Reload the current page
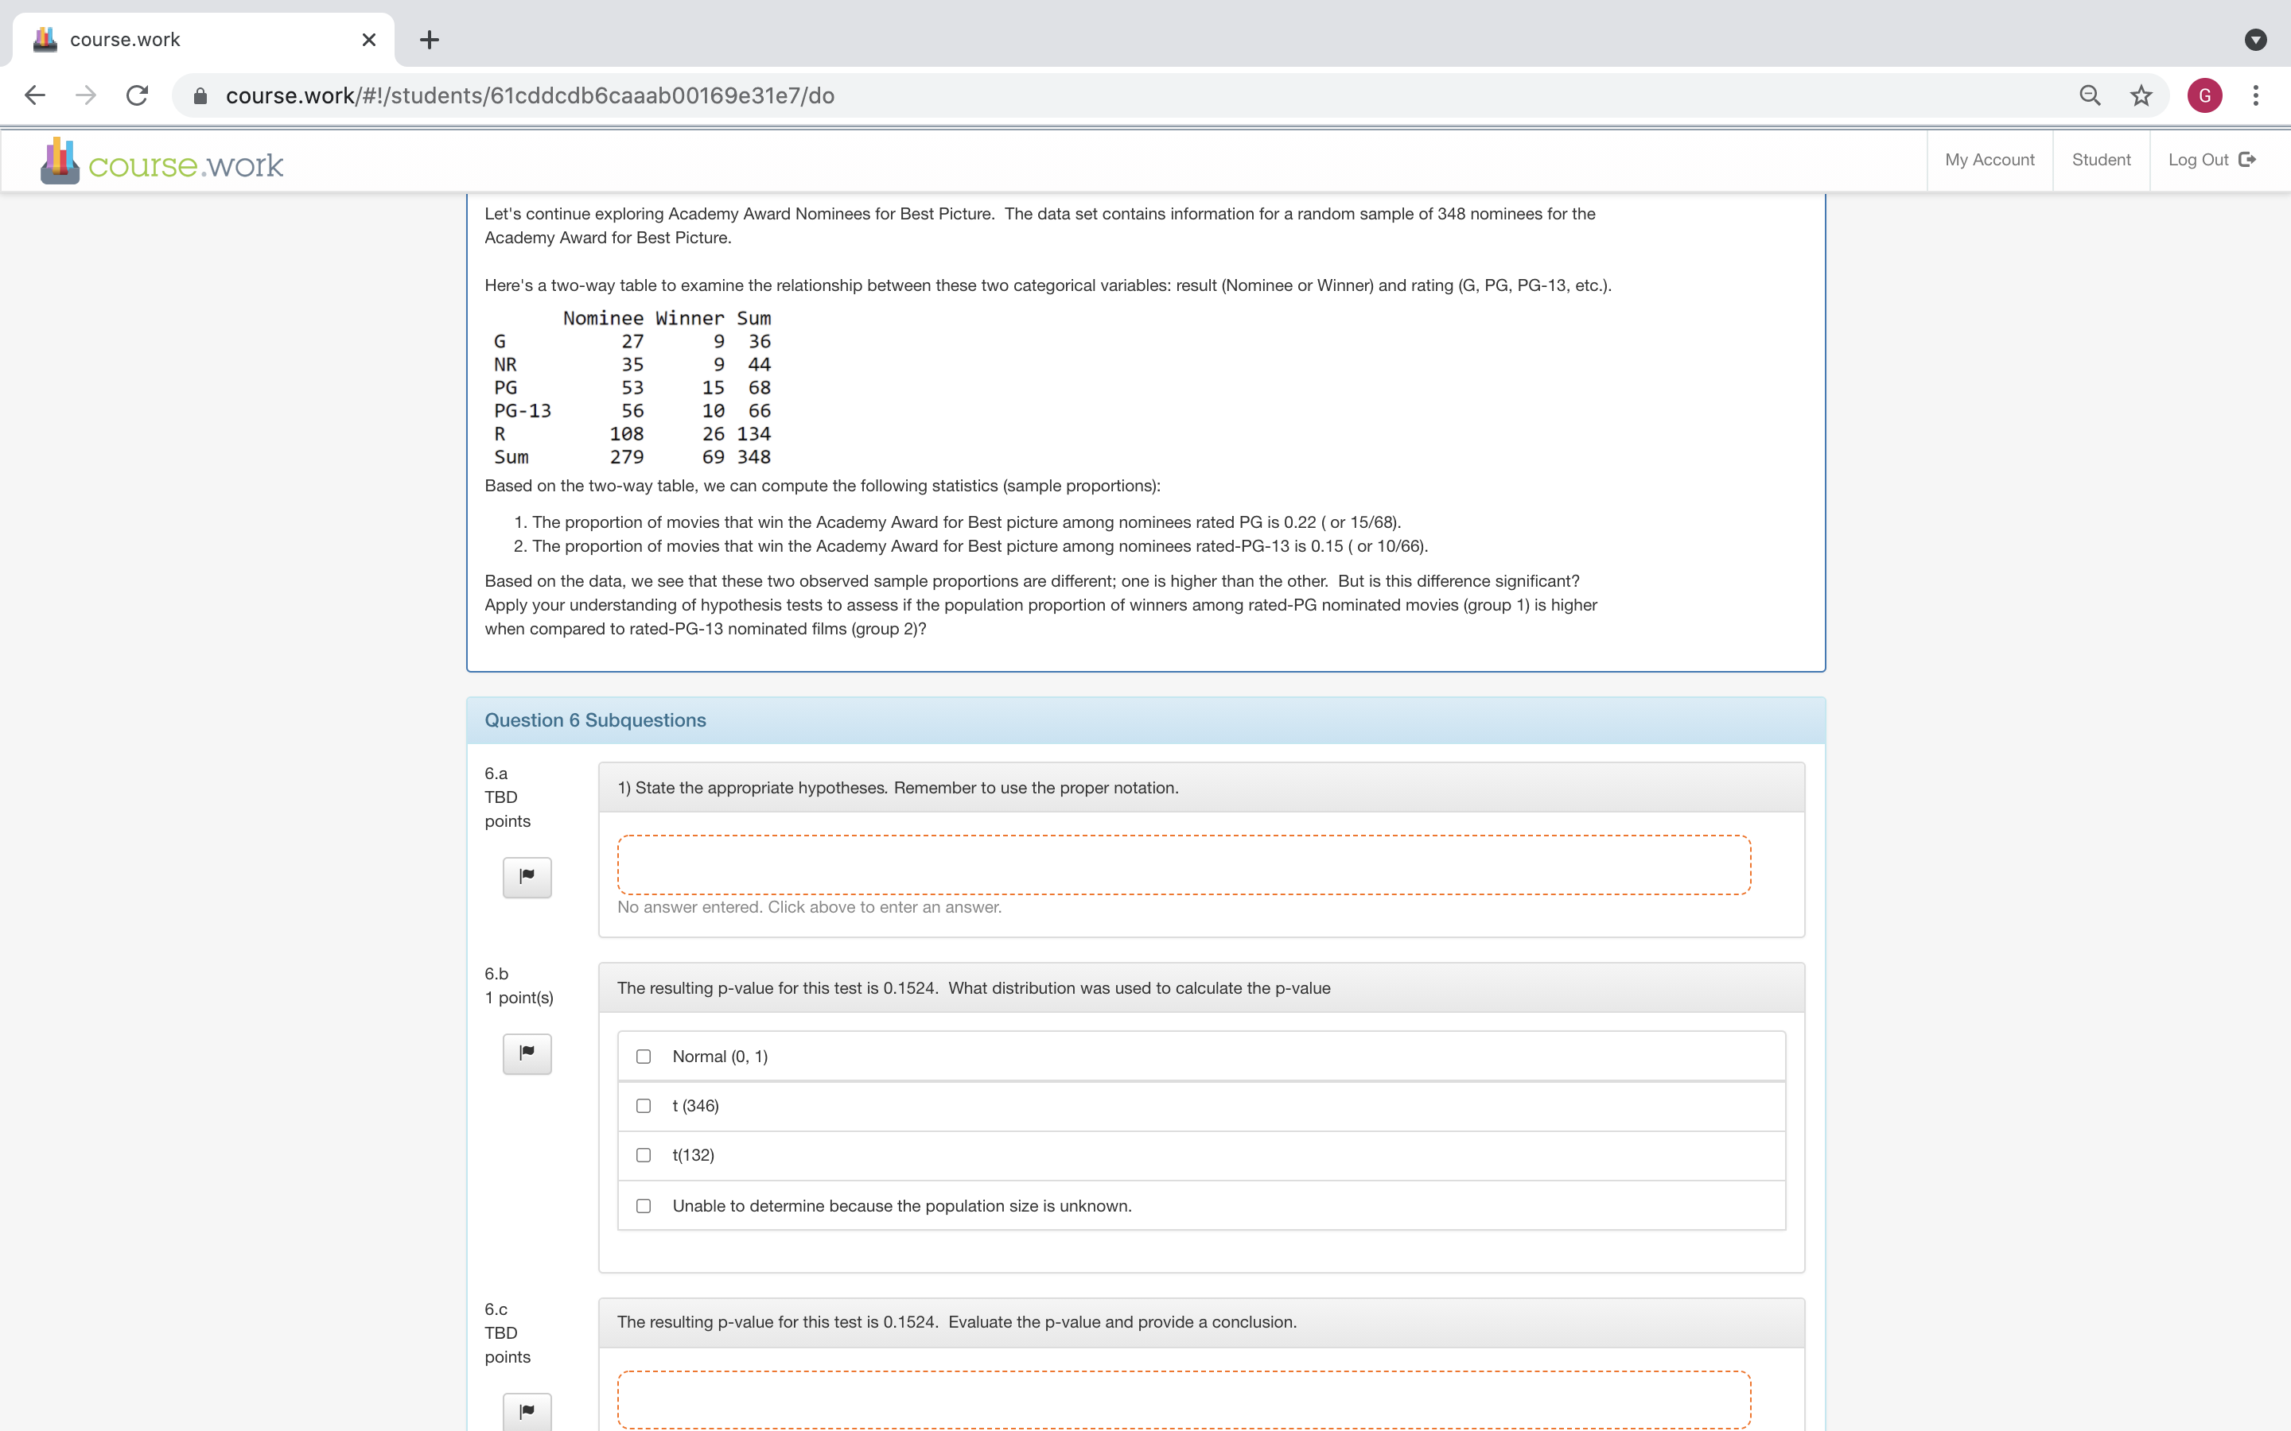The image size is (2291, 1431). pyautogui.click(x=138, y=95)
